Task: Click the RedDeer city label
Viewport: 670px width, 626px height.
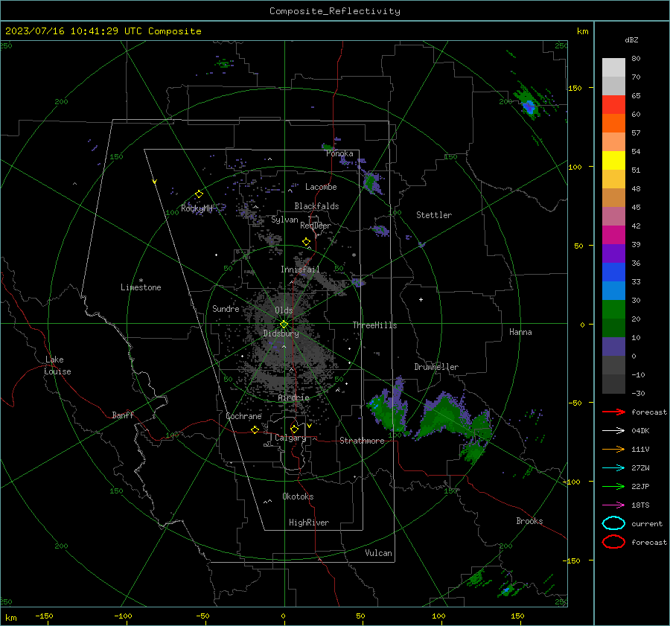Action: click(316, 226)
